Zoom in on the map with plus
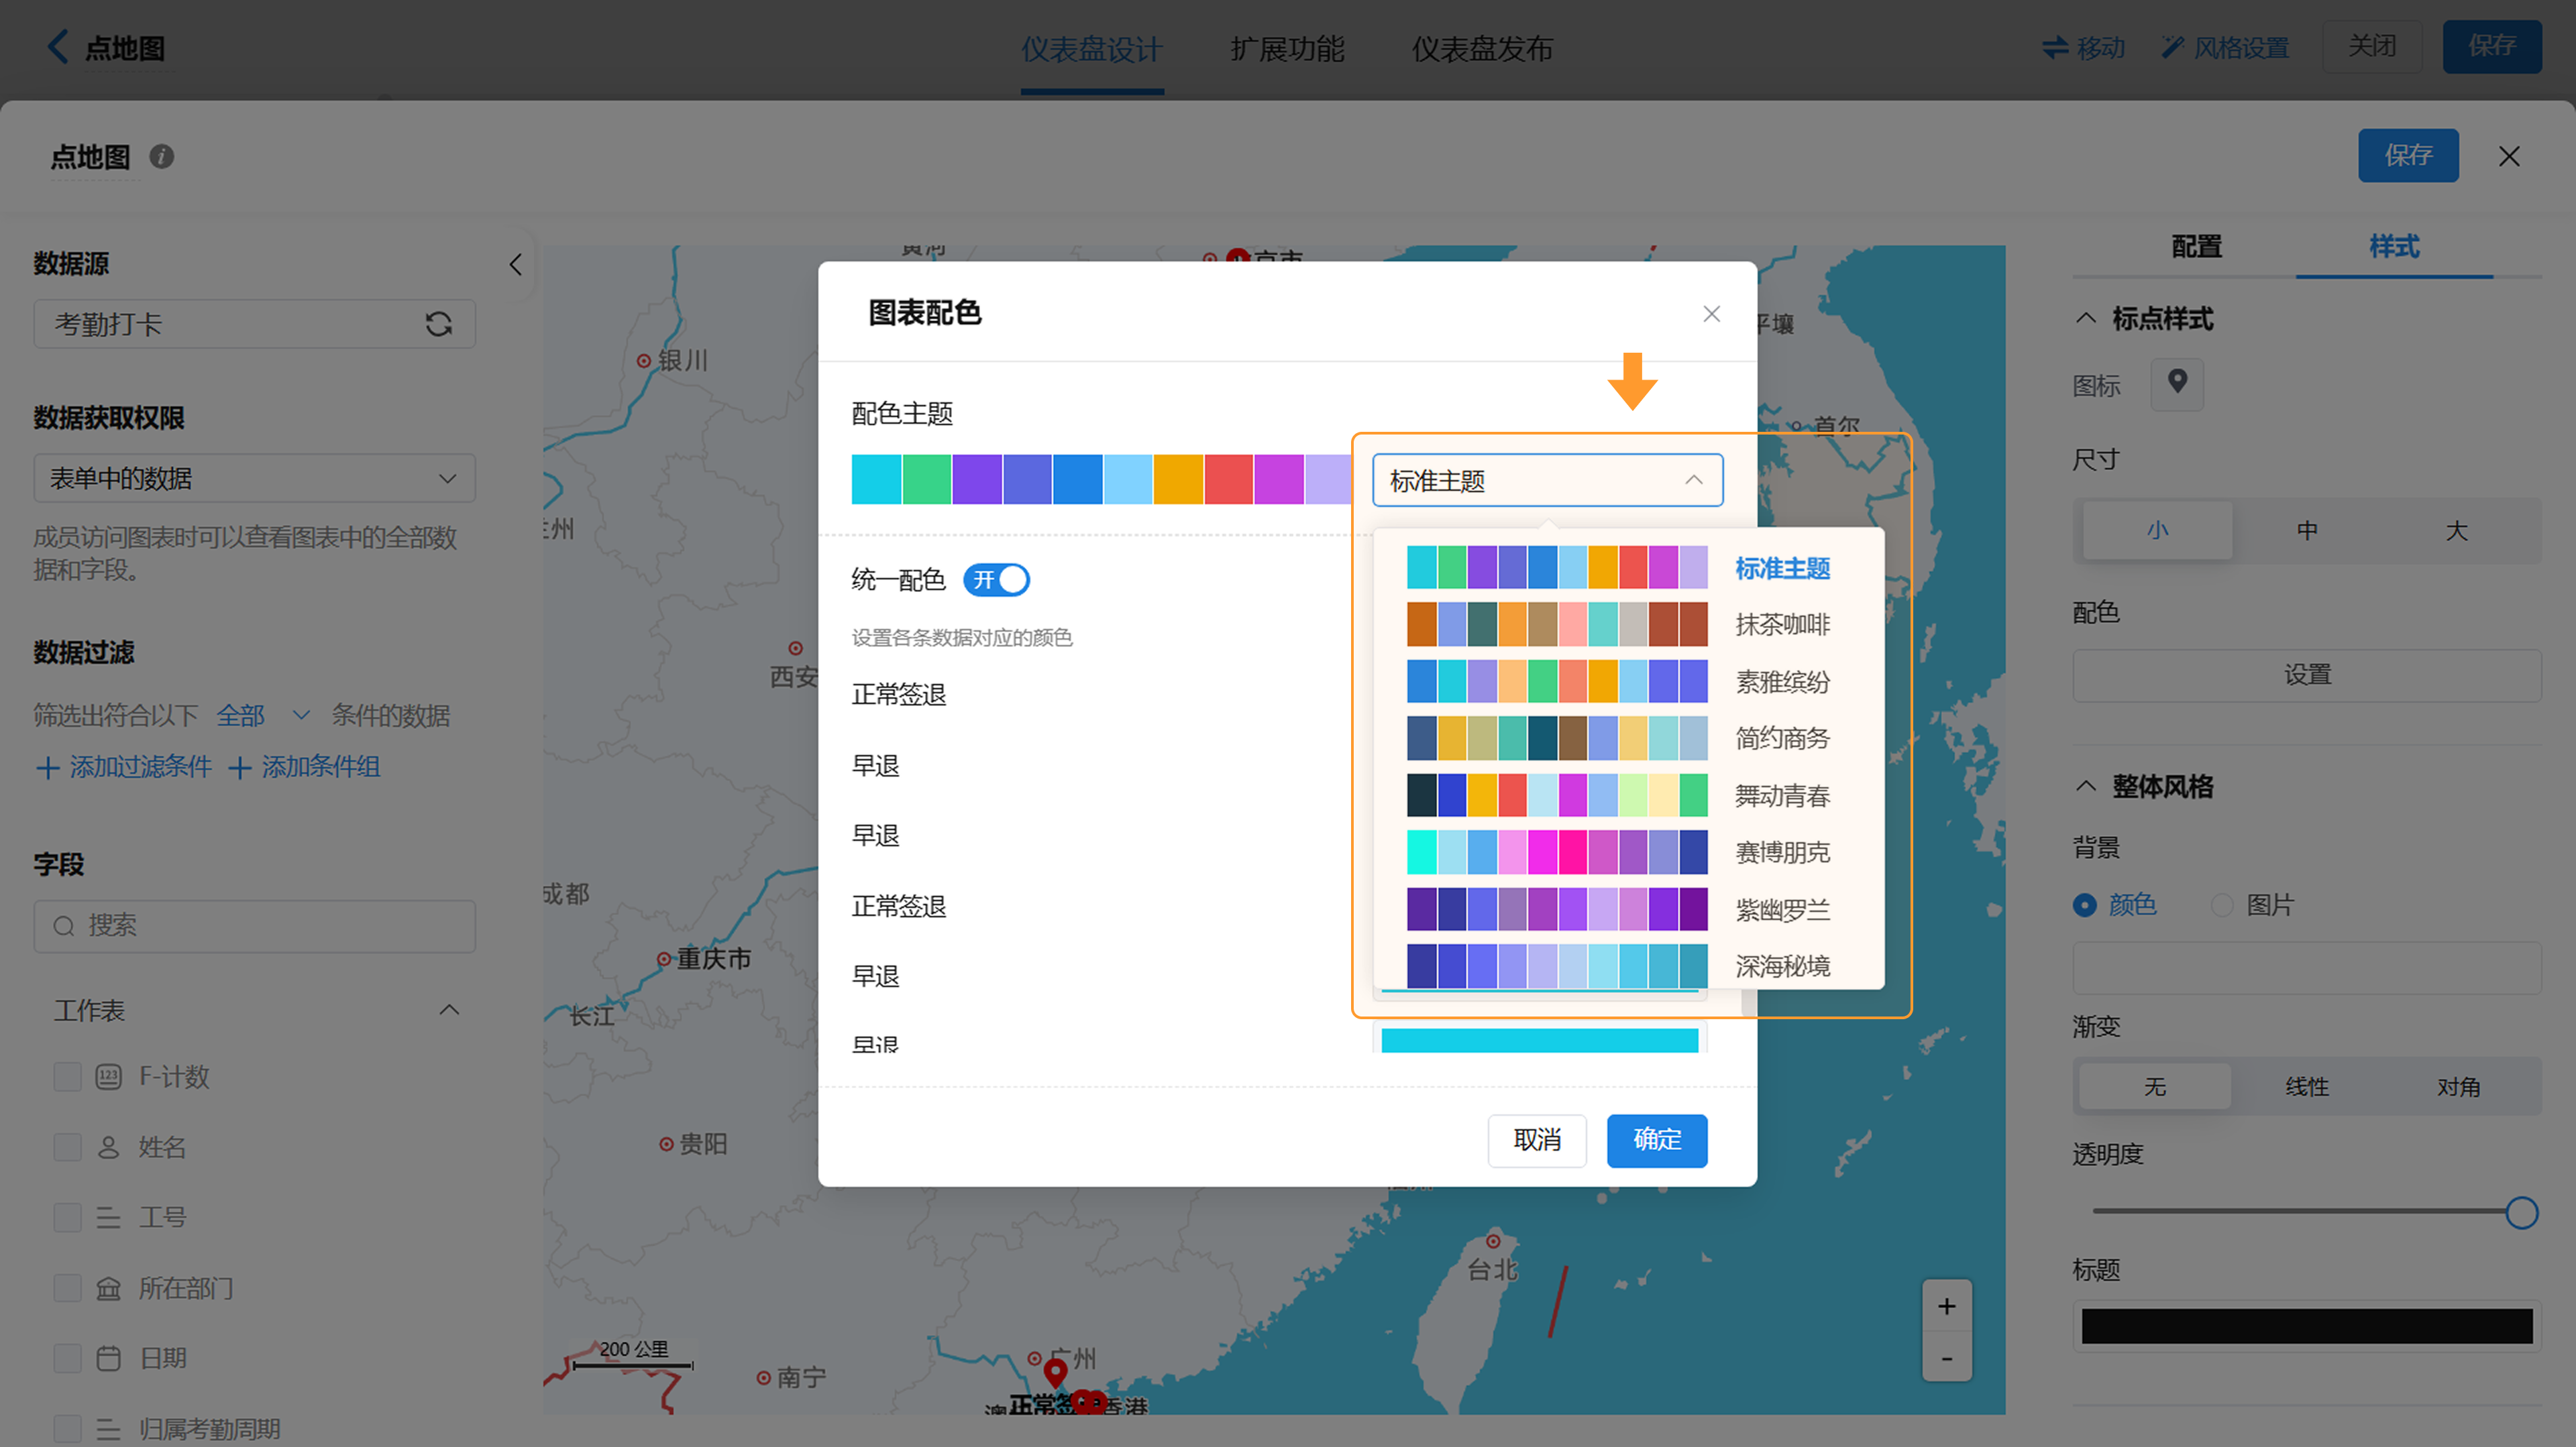 [x=1946, y=1306]
